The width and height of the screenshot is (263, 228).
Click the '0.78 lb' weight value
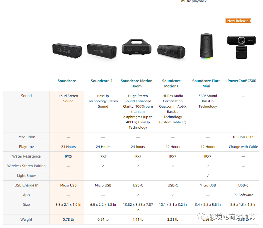(68, 220)
